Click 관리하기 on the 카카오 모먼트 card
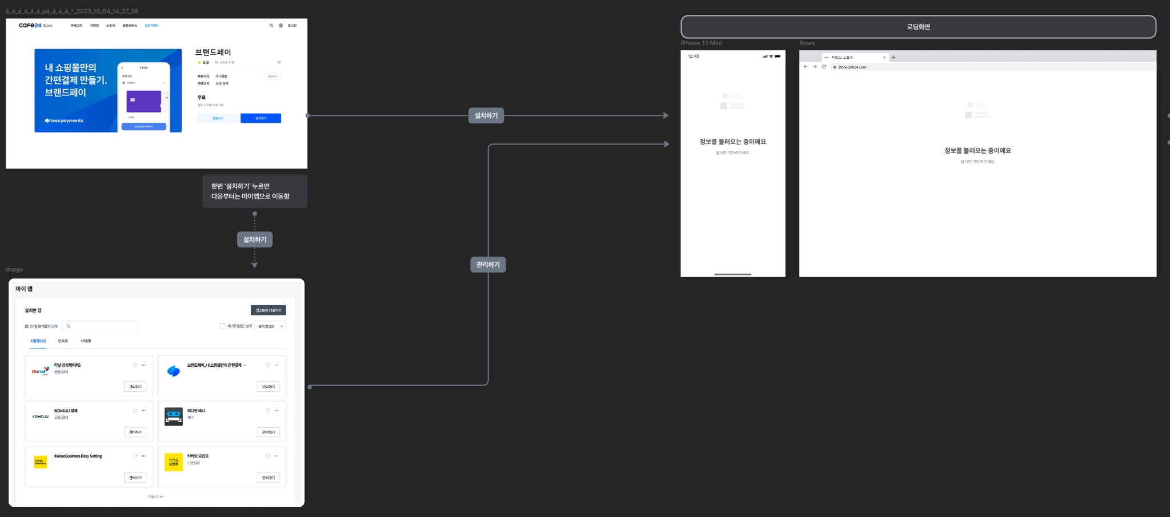 click(x=269, y=478)
